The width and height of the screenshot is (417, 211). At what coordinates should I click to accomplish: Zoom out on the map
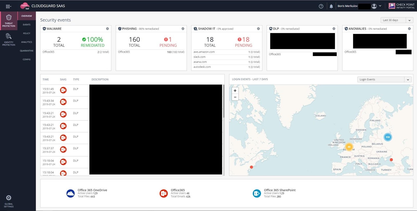pos(235,97)
